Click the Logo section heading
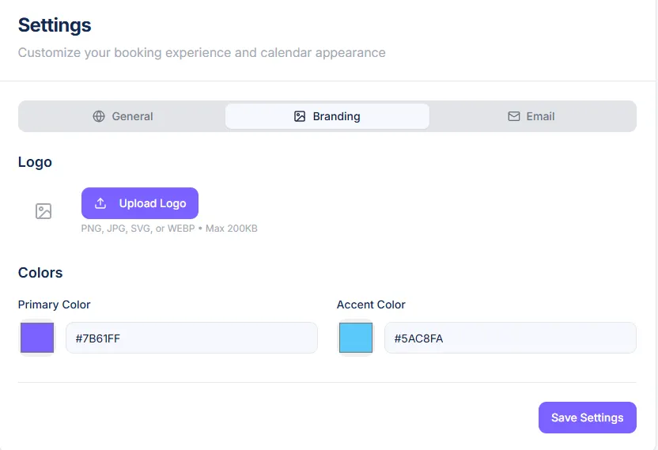This screenshot has width=658, height=450. coord(35,162)
